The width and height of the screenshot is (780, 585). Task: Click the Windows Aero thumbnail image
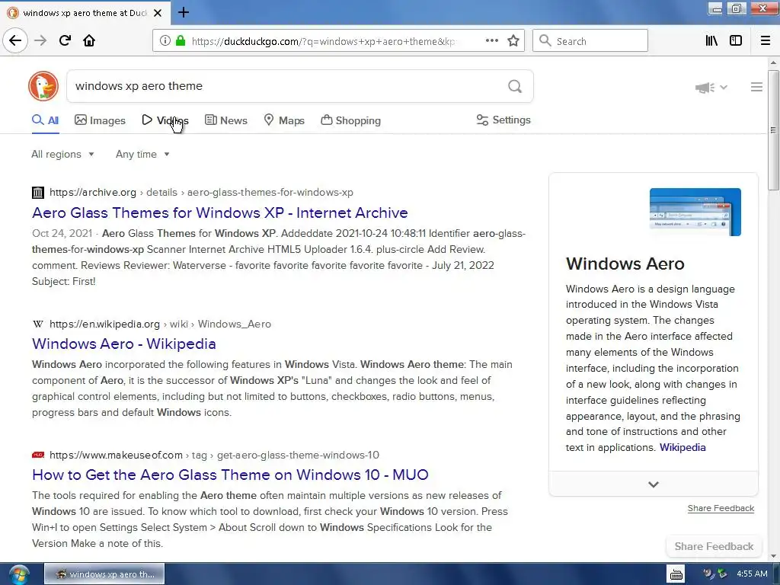click(695, 212)
